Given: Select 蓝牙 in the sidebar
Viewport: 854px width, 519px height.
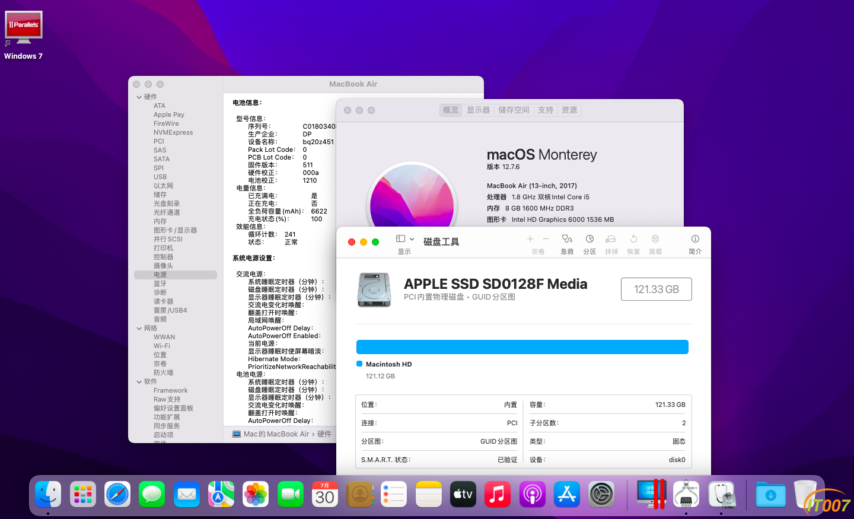Looking at the screenshot, I should [160, 284].
